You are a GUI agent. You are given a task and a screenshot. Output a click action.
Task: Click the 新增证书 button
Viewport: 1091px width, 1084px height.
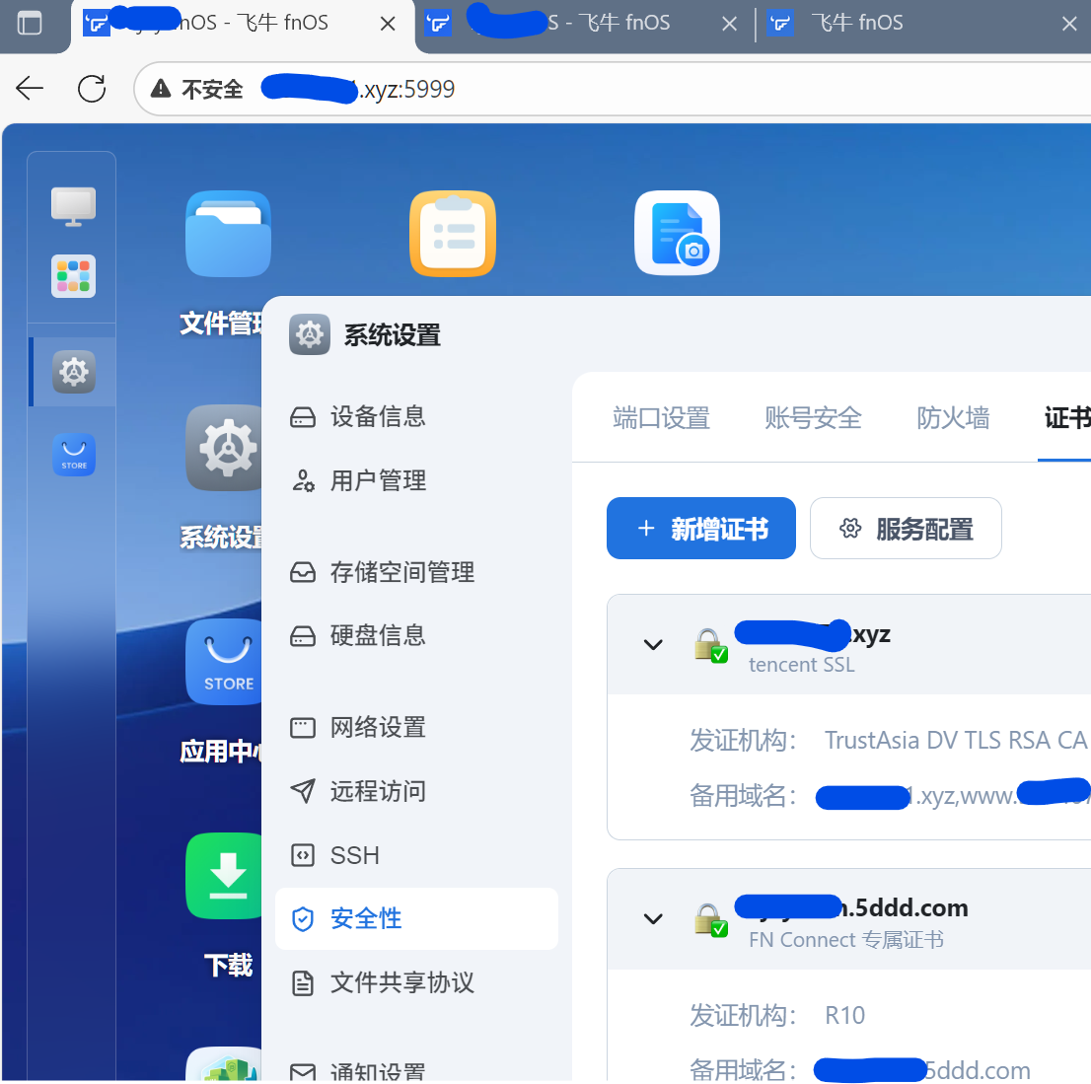700,528
